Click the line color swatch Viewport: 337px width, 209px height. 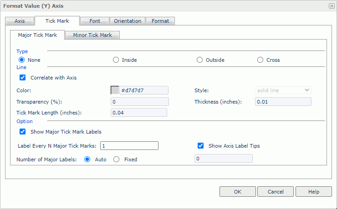115,90
